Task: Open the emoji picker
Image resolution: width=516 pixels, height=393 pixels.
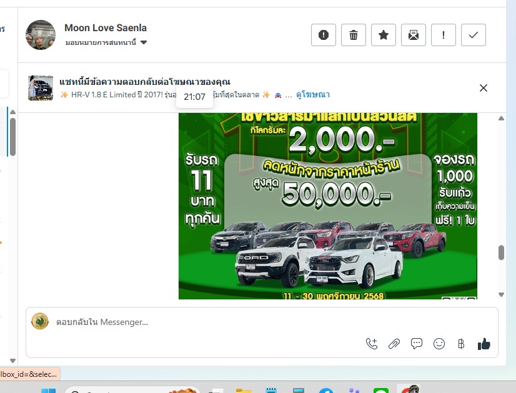Action: click(439, 344)
